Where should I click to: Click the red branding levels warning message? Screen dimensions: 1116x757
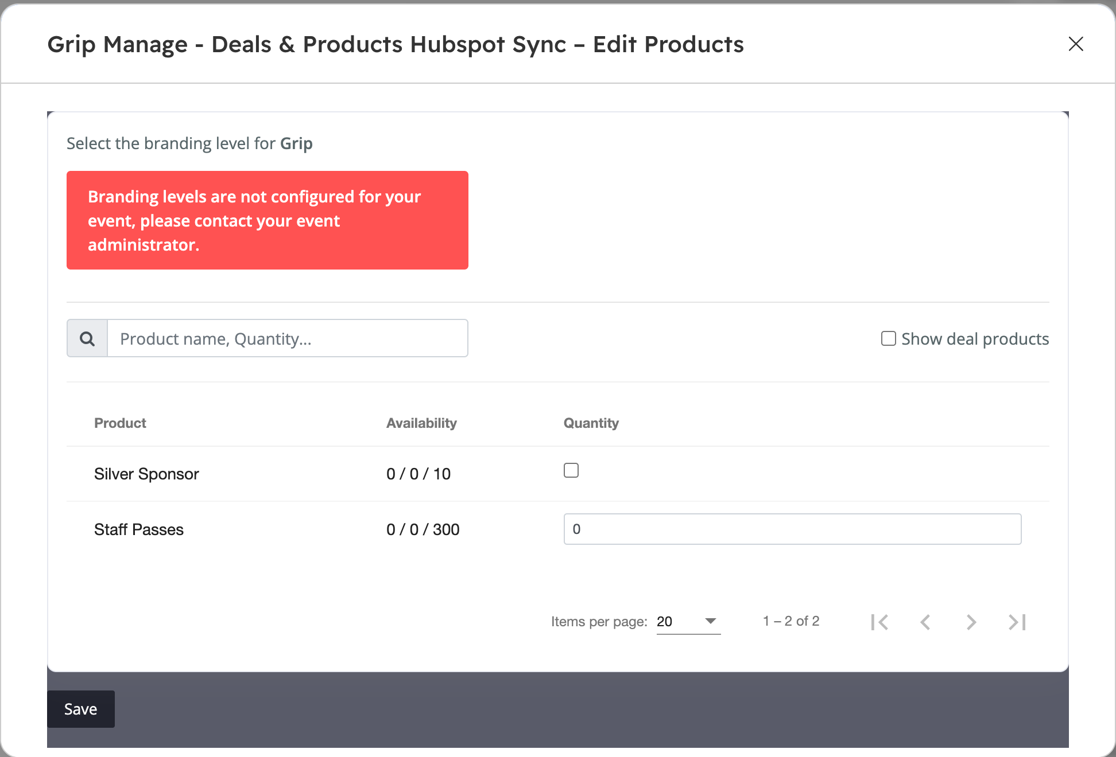pyautogui.click(x=268, y=220)
